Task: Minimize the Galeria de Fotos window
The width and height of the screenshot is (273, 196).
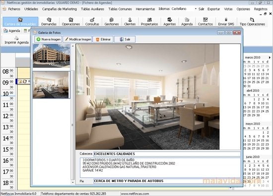Action: (x=221, y=33)
